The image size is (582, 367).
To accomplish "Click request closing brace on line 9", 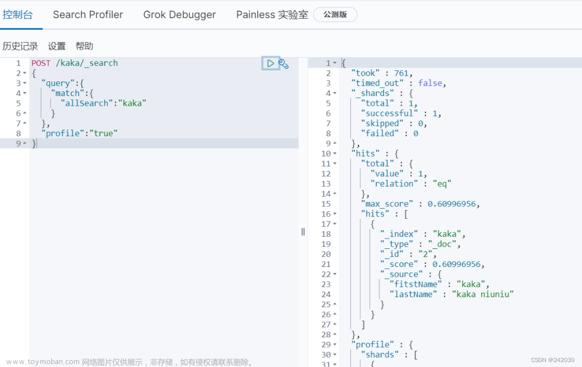I will coord(34,144).
